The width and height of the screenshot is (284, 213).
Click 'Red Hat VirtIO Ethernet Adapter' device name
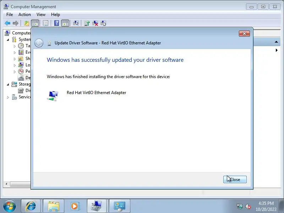click(96, 93)
